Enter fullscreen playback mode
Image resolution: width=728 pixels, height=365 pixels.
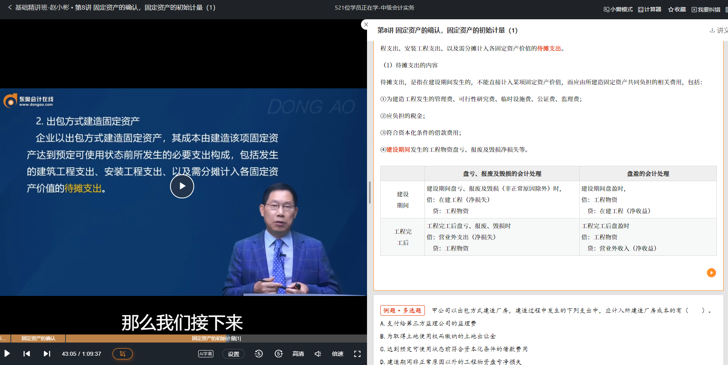pyautogui.click(x=357, y=354)
